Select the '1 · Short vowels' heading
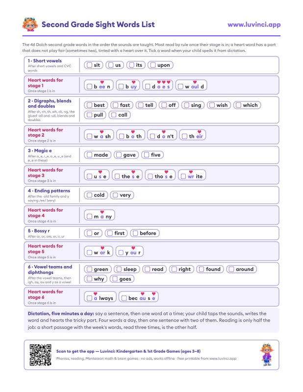The image size is (303, 392). pos(45,61)
